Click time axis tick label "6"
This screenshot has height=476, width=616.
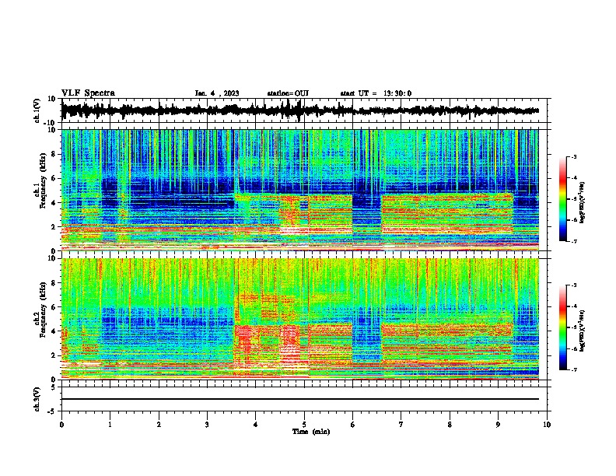(353, 425)
